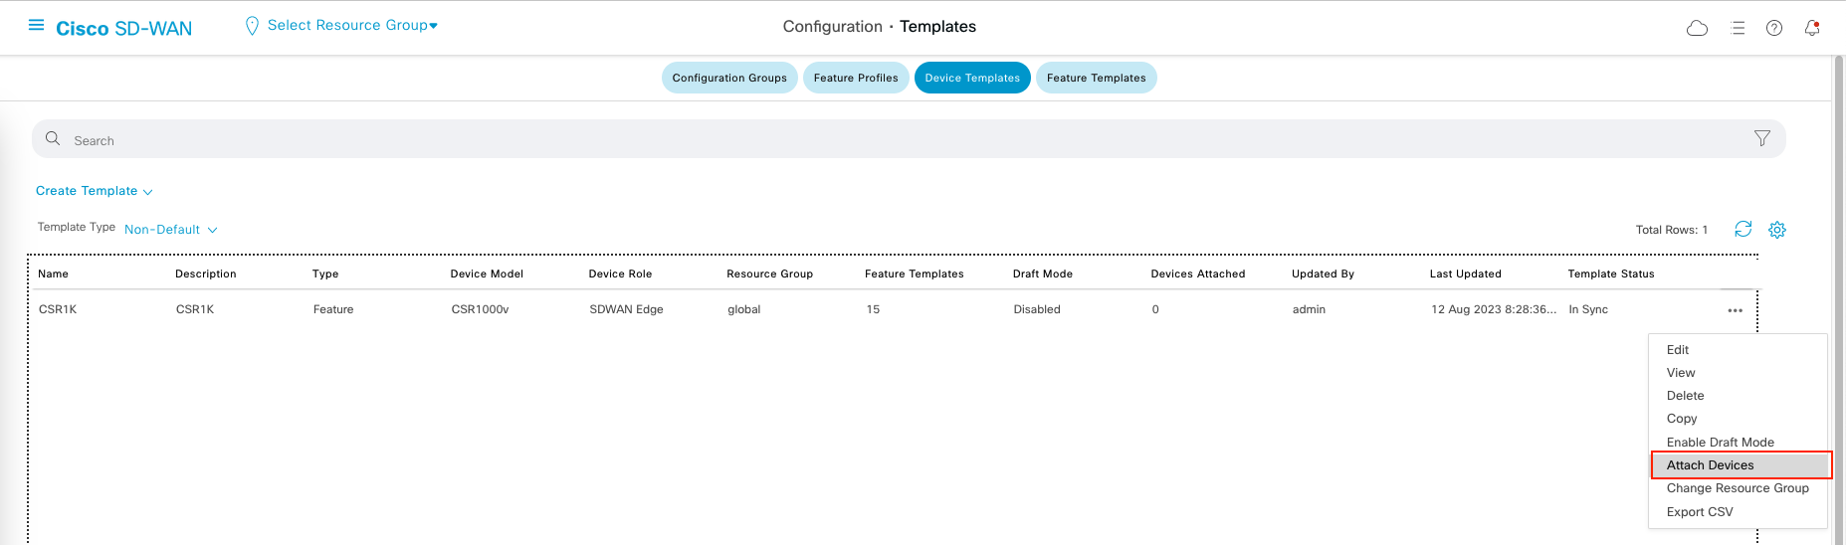Click into the Search field
The width and height of the screenshot is (1846, 545).
[x=896, y=140]
